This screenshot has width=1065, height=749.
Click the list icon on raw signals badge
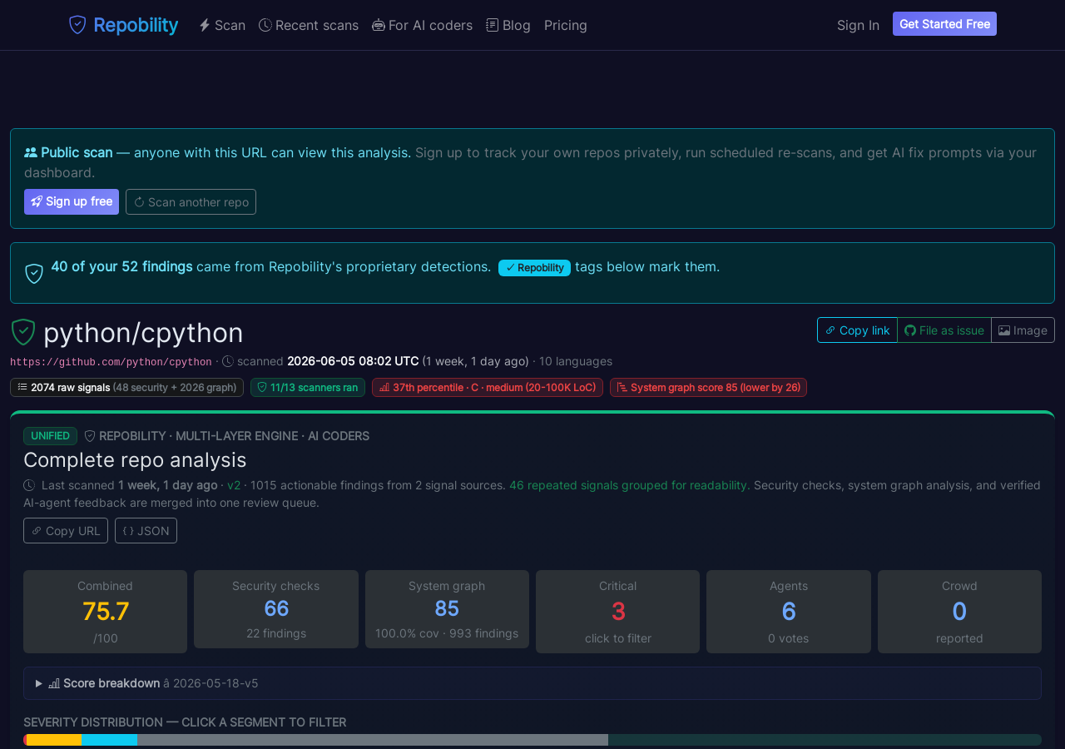pos(22,387)
